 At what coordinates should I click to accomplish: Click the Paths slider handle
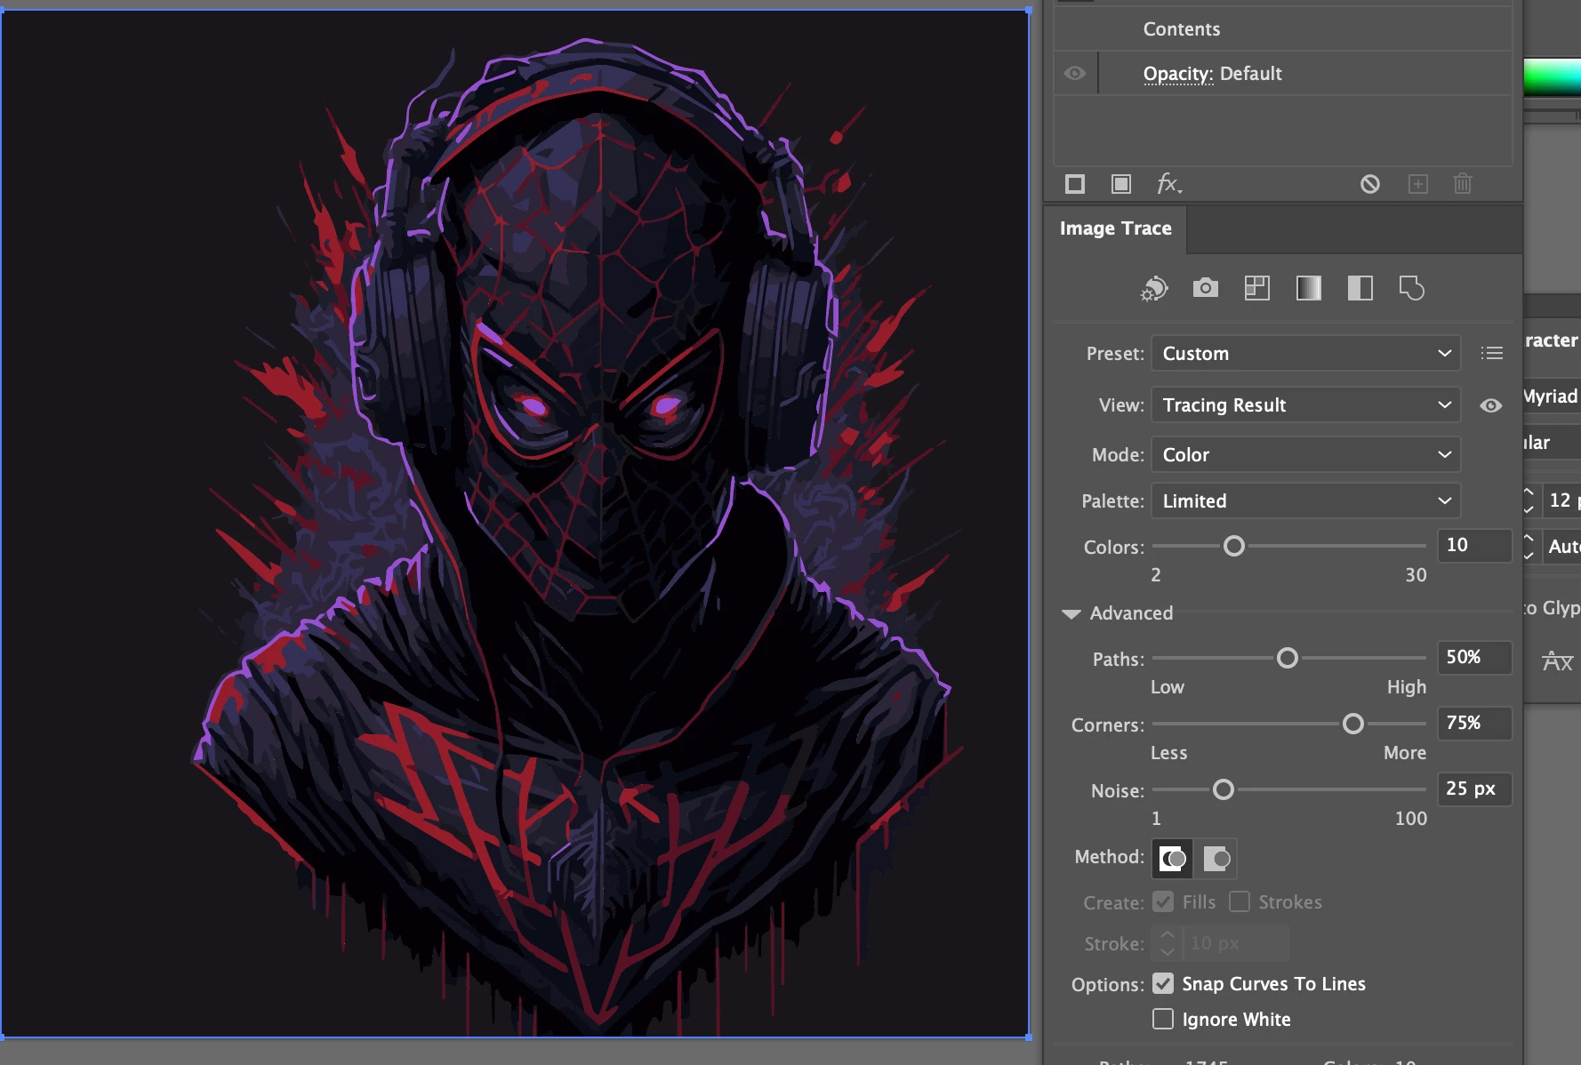click(1288, 658)
